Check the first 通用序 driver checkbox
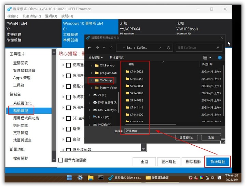 tap(68, 76)
